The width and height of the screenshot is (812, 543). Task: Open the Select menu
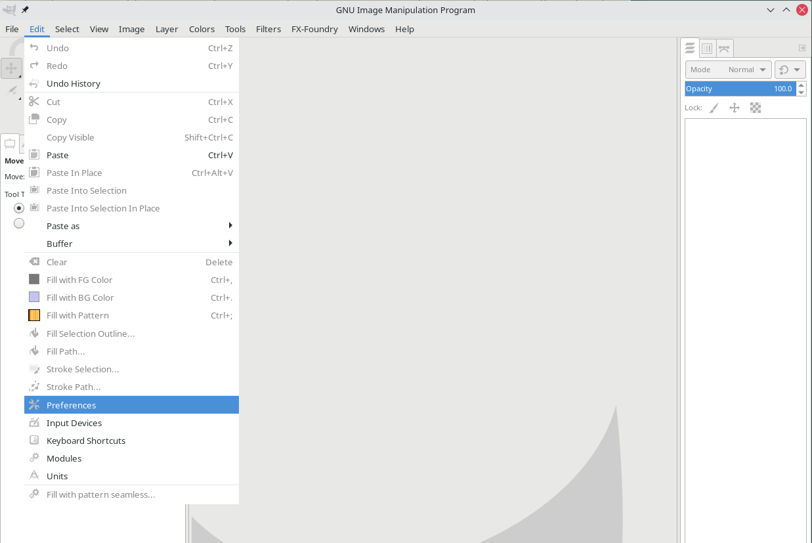coord(67,29)
